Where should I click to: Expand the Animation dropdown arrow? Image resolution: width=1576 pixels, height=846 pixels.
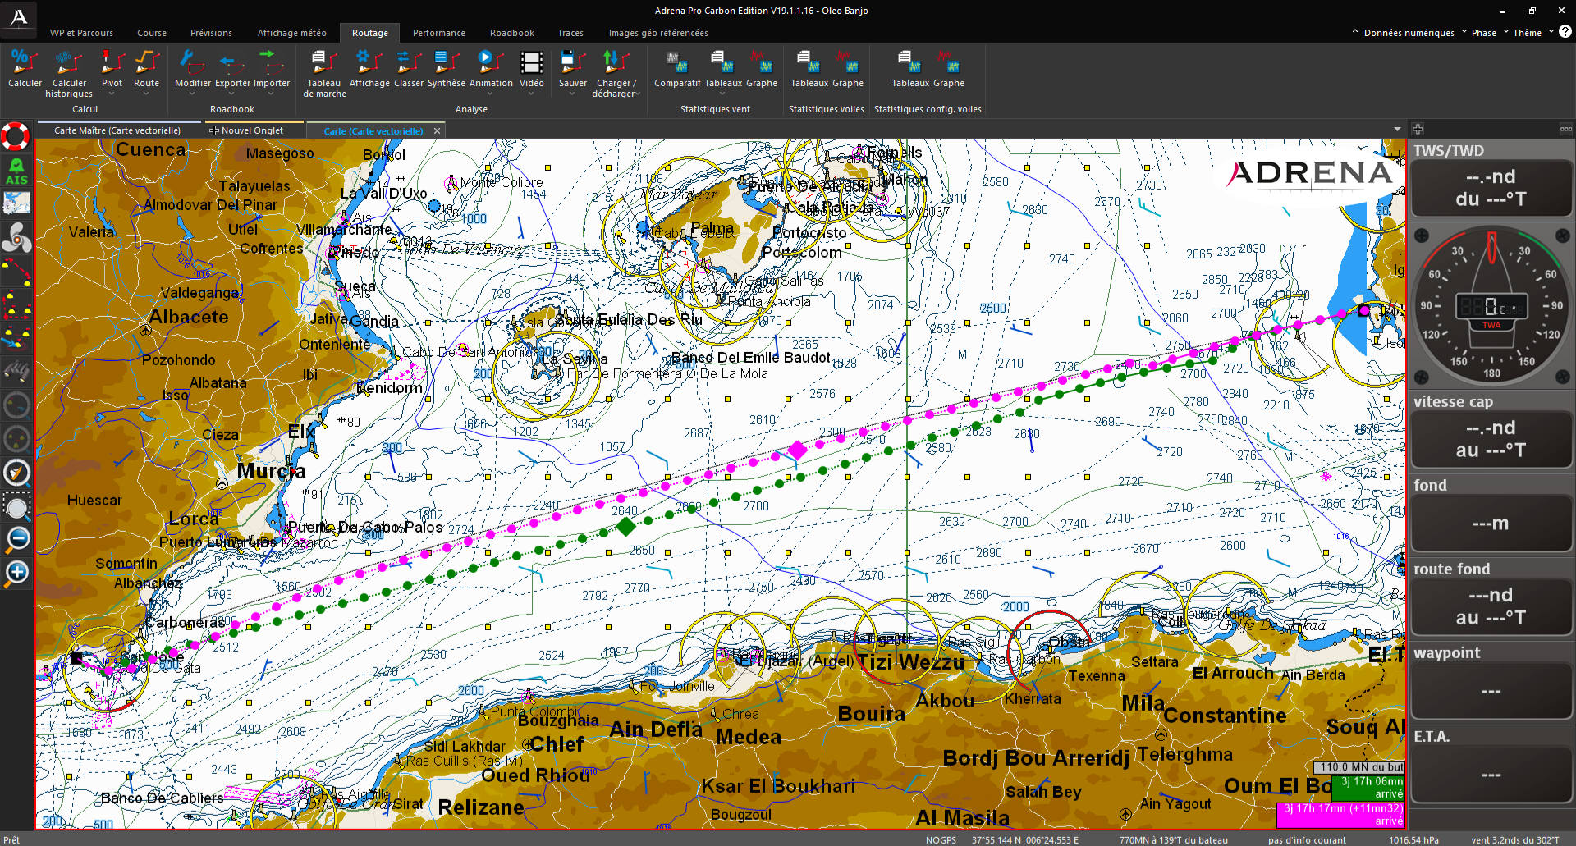point(491,94)
